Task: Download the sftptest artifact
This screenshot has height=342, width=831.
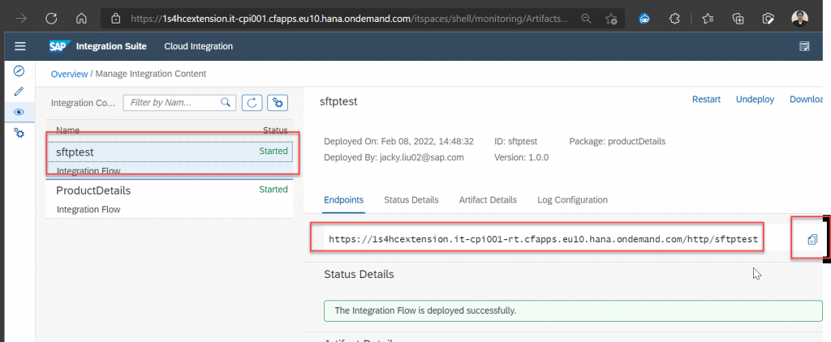Action: (806, 100)
